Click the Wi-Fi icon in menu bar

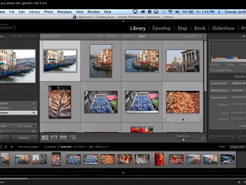click(x=170, y=12)
